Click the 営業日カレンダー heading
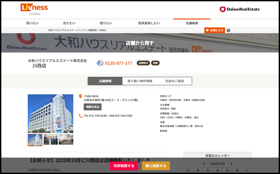Screen dimensions: 280x174 point(217,156)
